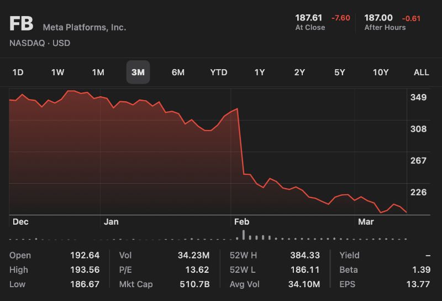
Task: Click the 187.61 closing price
Action: tap(309, 18)
